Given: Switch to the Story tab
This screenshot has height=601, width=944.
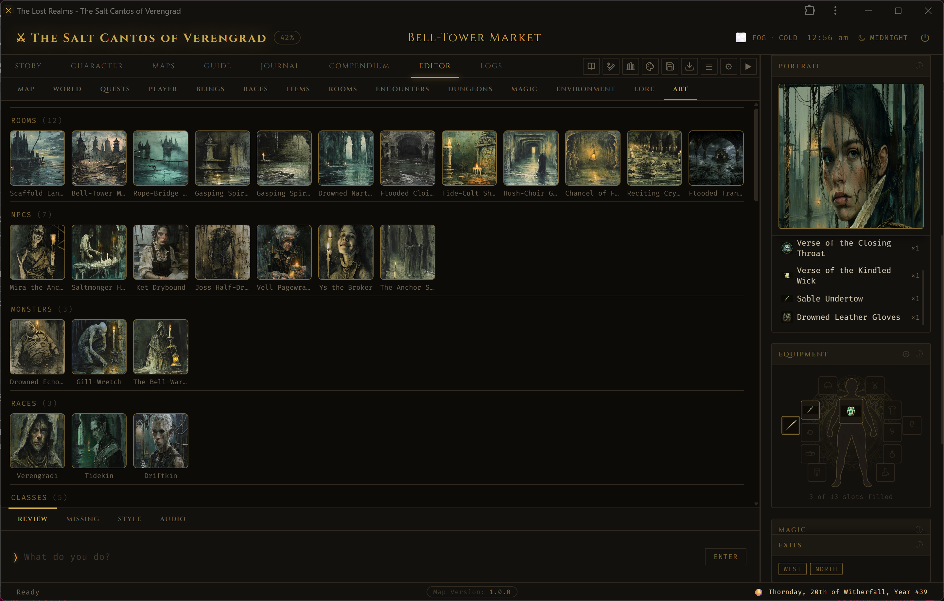Looking at the screenshot, I should (28, 66).
